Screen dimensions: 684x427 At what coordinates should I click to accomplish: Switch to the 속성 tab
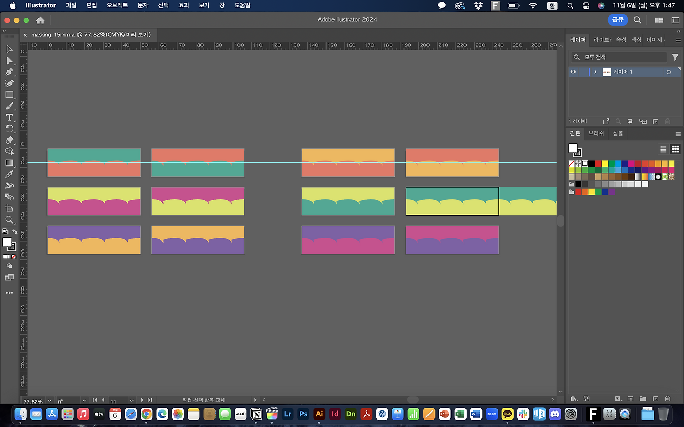coord(621,40)
